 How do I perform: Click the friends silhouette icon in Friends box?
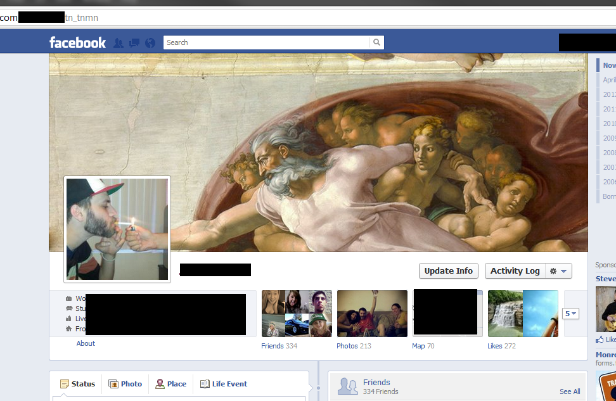pyautogui.click(x=348, y=386)
